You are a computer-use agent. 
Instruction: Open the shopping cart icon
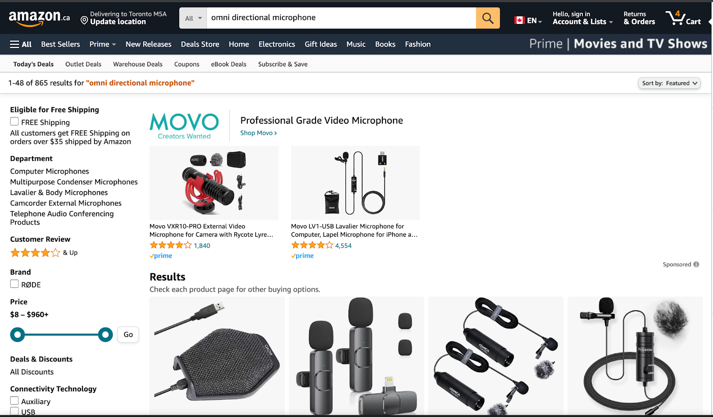pos(683,18)
